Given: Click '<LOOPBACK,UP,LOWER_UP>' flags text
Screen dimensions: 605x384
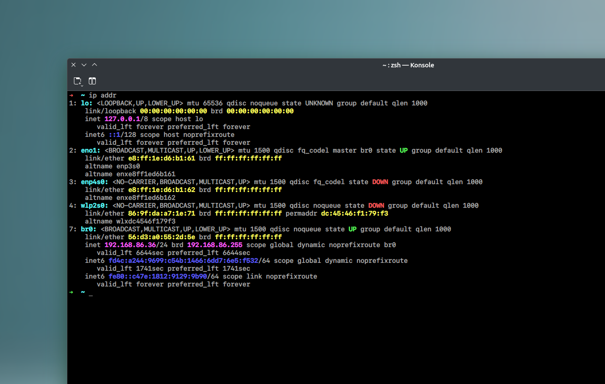Looking at the screenshot, I should 140,103.
